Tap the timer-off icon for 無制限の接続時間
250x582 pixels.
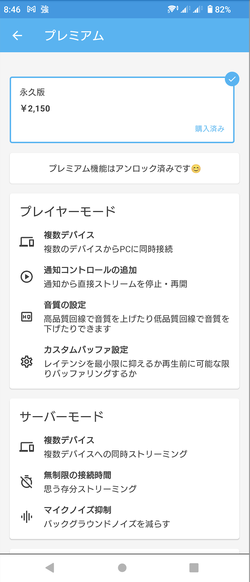click(x=27, y=482)
